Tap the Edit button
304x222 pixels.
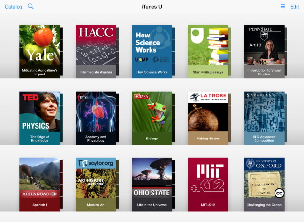click(x=294, y=7)
